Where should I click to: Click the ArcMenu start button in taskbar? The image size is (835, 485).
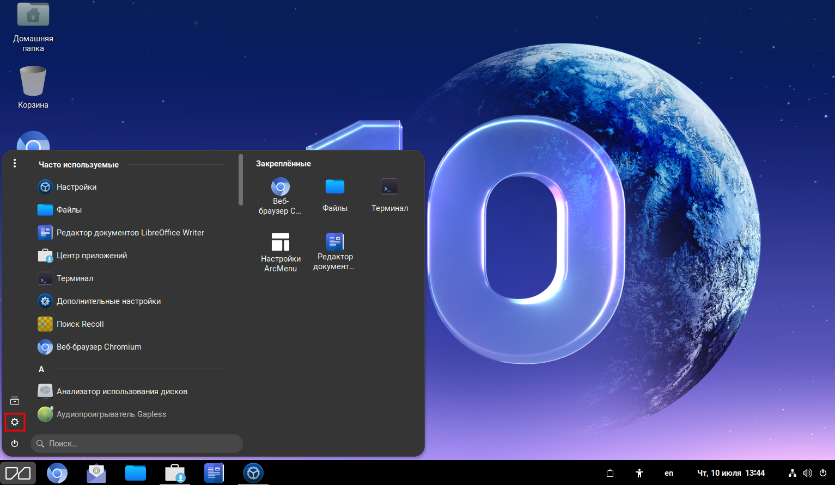(18, 473)
